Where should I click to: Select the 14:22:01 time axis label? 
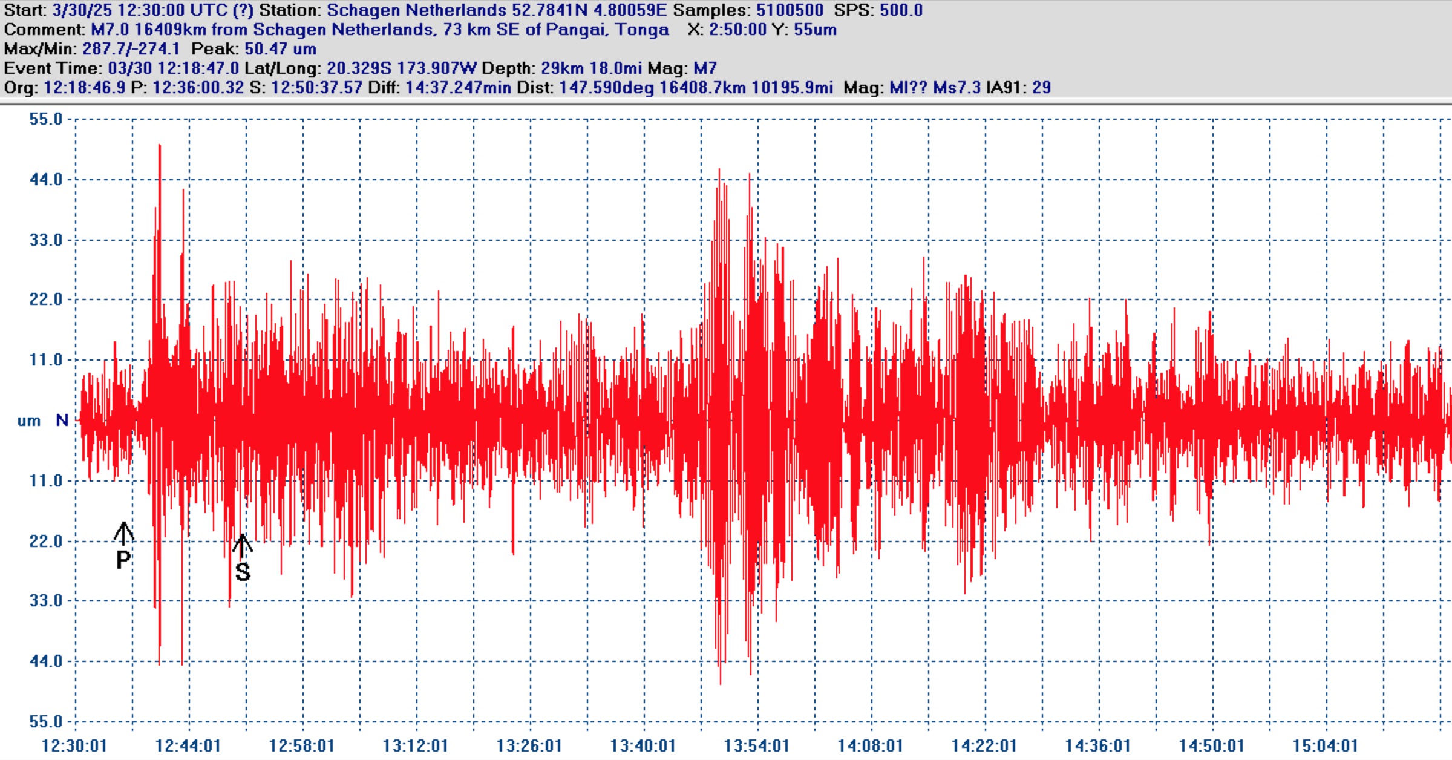click(984, 745)
